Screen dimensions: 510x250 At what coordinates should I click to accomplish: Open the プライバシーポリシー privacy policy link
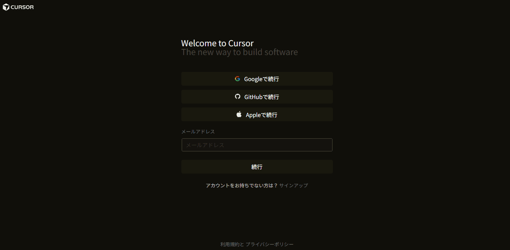pos(269,244)
